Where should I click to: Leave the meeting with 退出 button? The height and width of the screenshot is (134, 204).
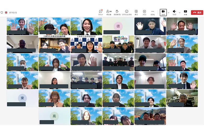tap(197, 13)
